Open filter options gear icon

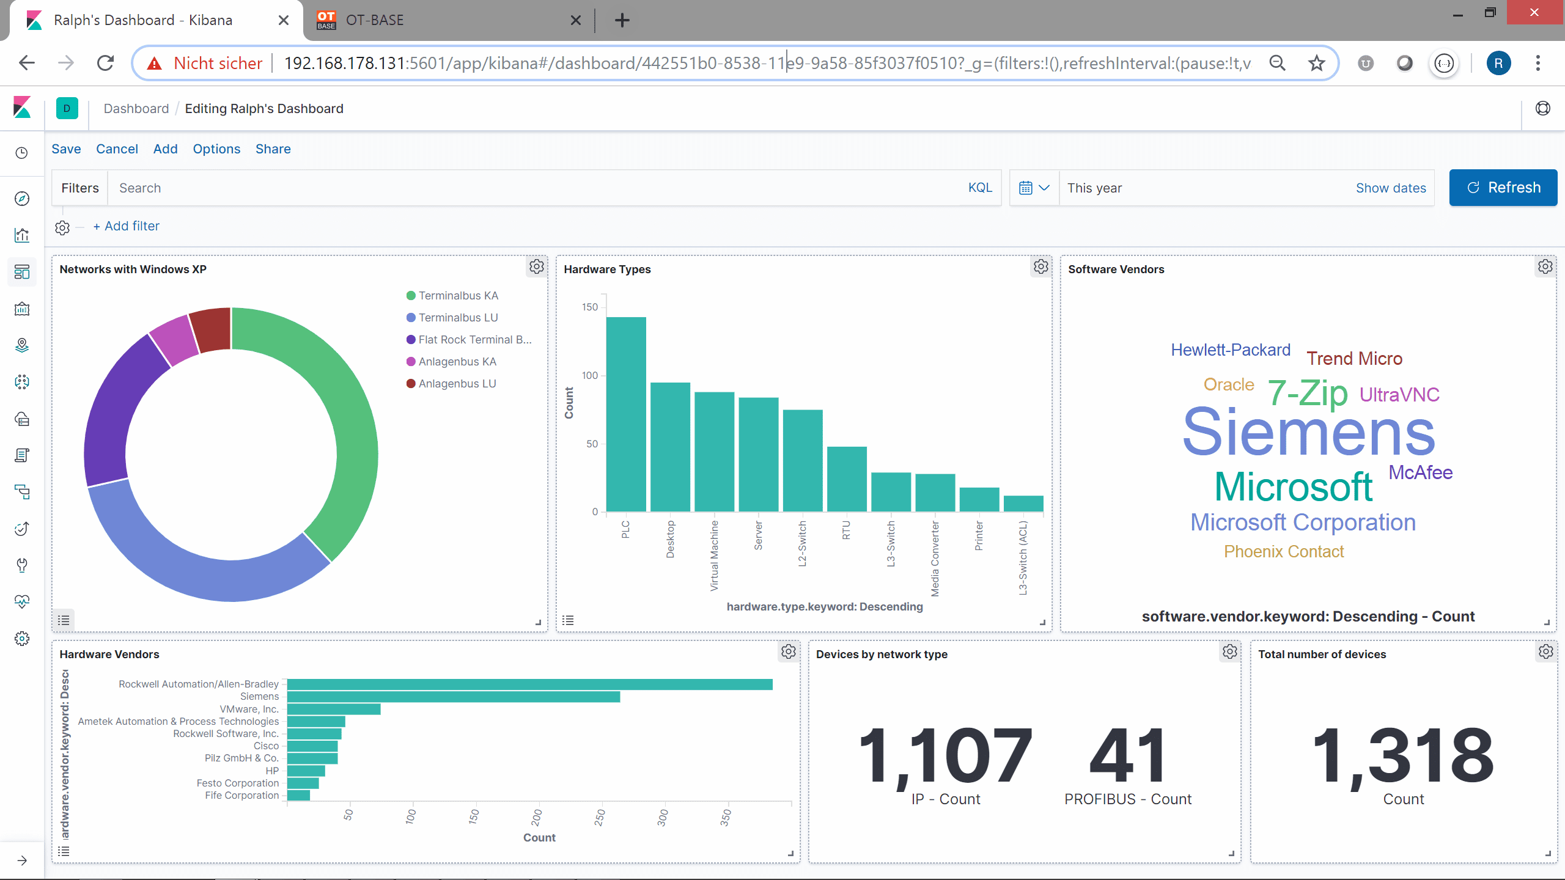[x=62, y=227]
